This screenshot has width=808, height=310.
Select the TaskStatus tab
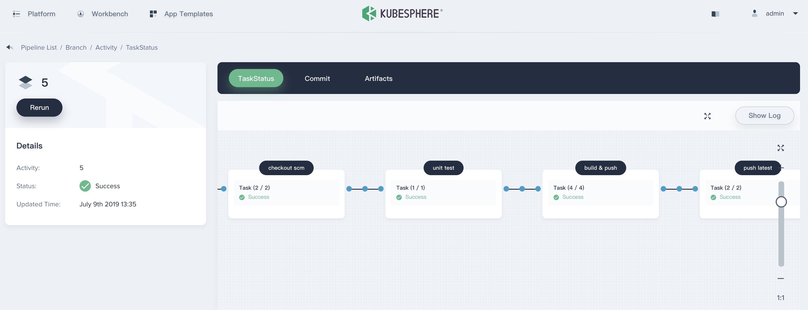pyautogui.click(x=256, y=78)
